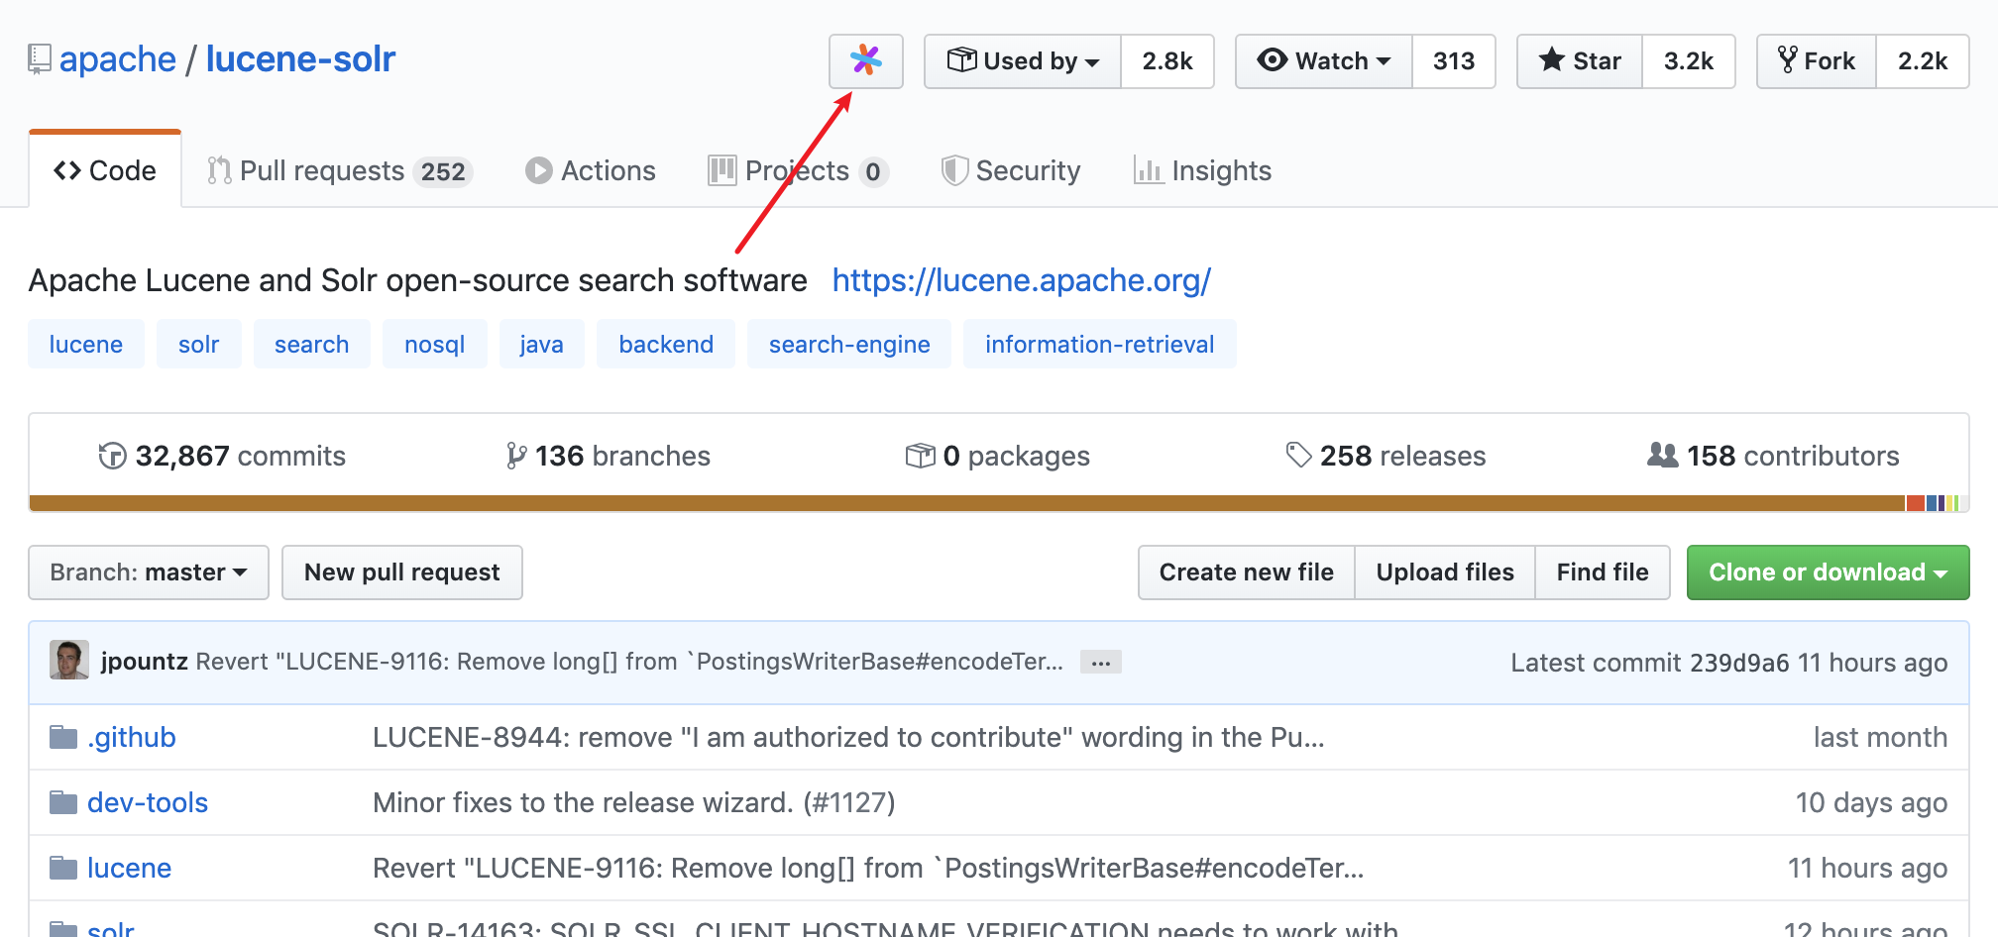Open the Pull requests tab
The width and height of the screenshot is (1998, 937).
click(x=339, y=170)
